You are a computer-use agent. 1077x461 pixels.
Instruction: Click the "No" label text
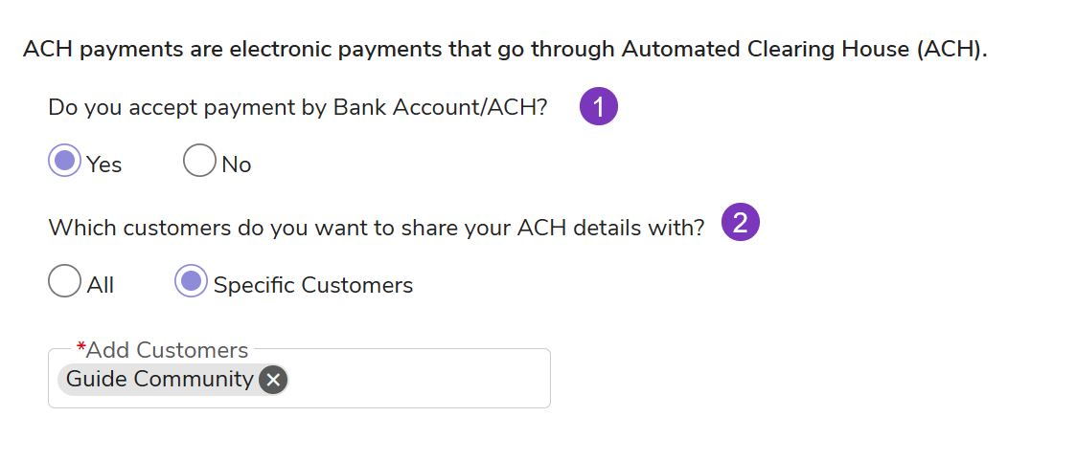coord(237,165)
